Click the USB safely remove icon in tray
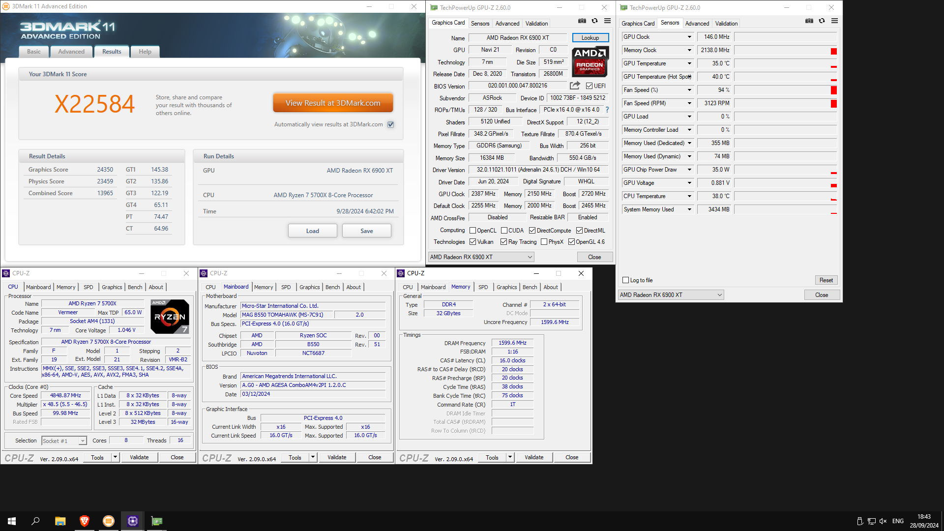The image size is (944, 531). (x=859, y=521)
